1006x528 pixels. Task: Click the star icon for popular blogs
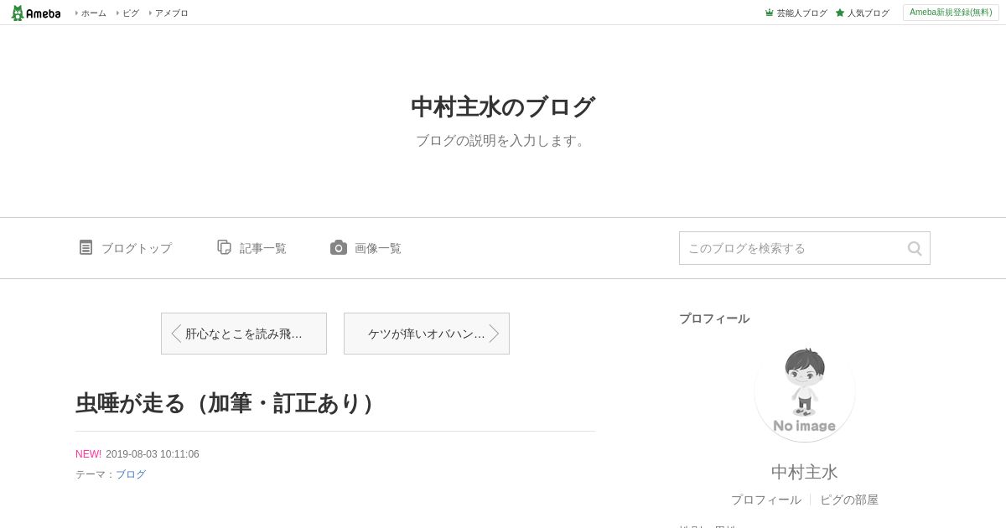coord(840,13)
